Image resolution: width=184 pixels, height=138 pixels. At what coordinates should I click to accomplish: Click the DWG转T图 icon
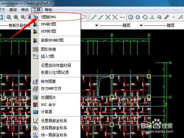click(x=36, y=25)
